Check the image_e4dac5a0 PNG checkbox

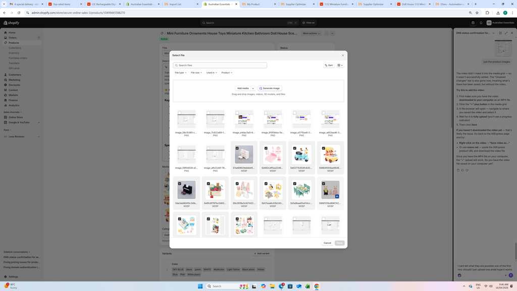(237, 113)
